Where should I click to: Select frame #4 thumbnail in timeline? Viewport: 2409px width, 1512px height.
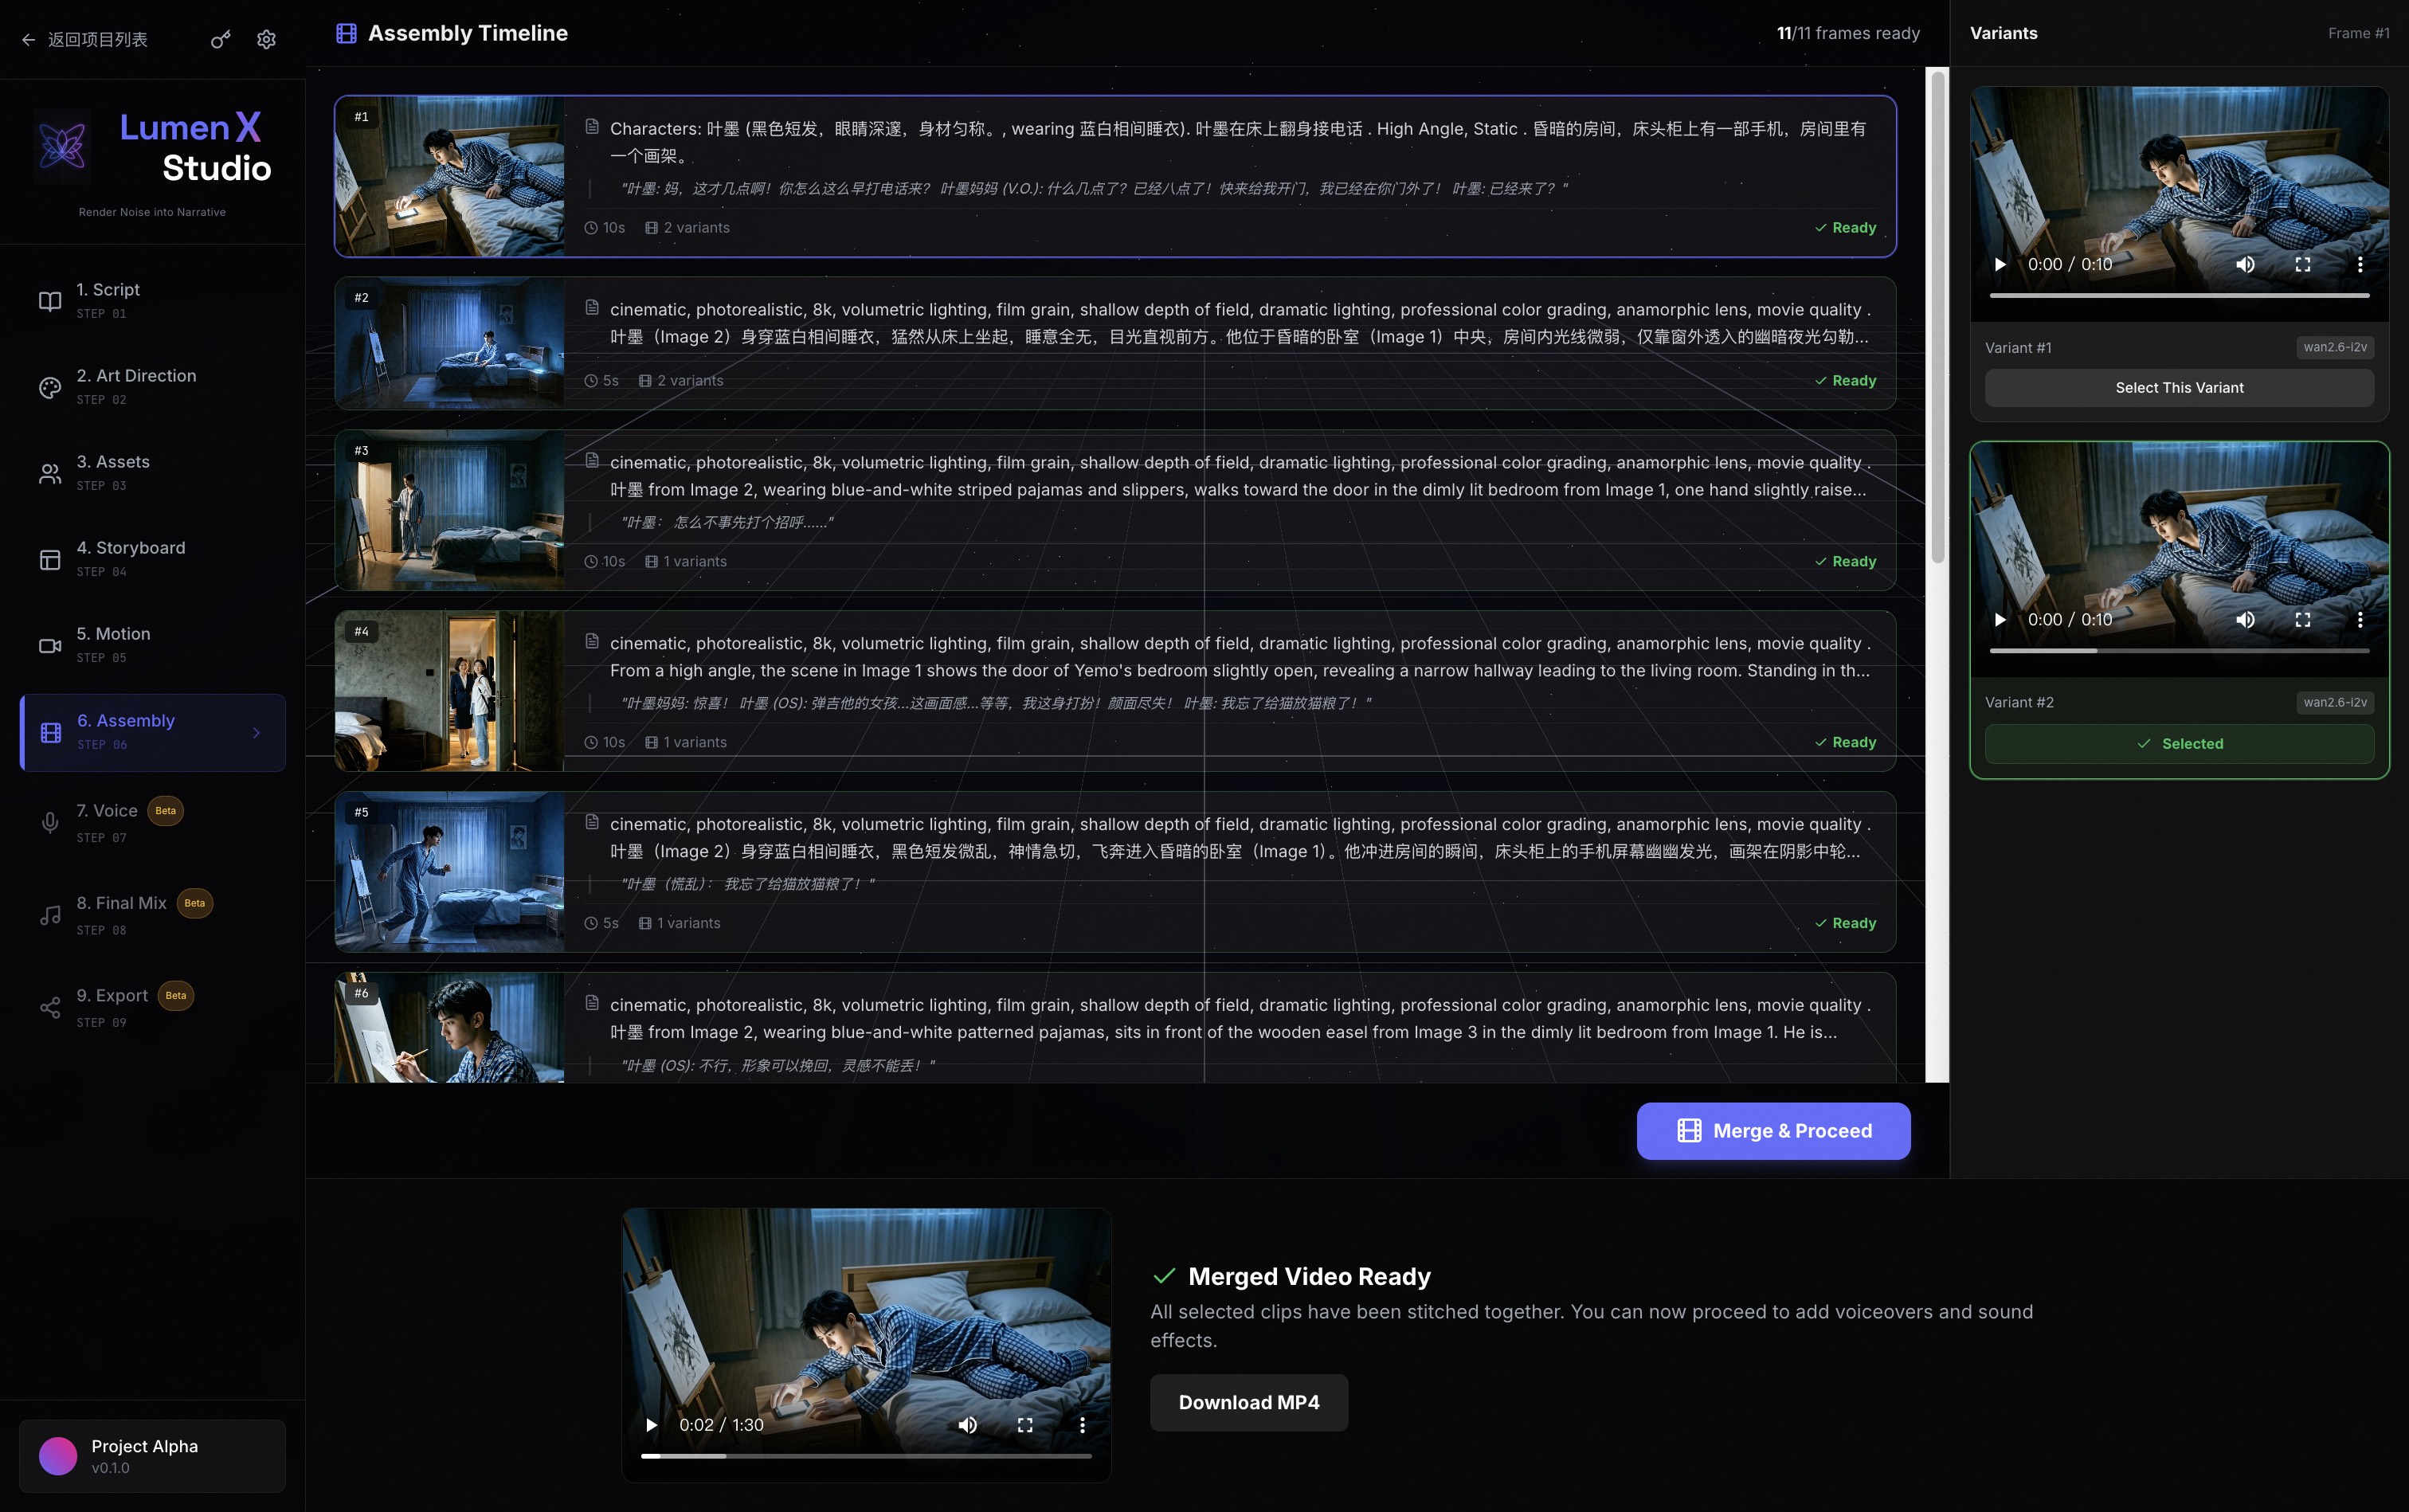coord(450,691)
